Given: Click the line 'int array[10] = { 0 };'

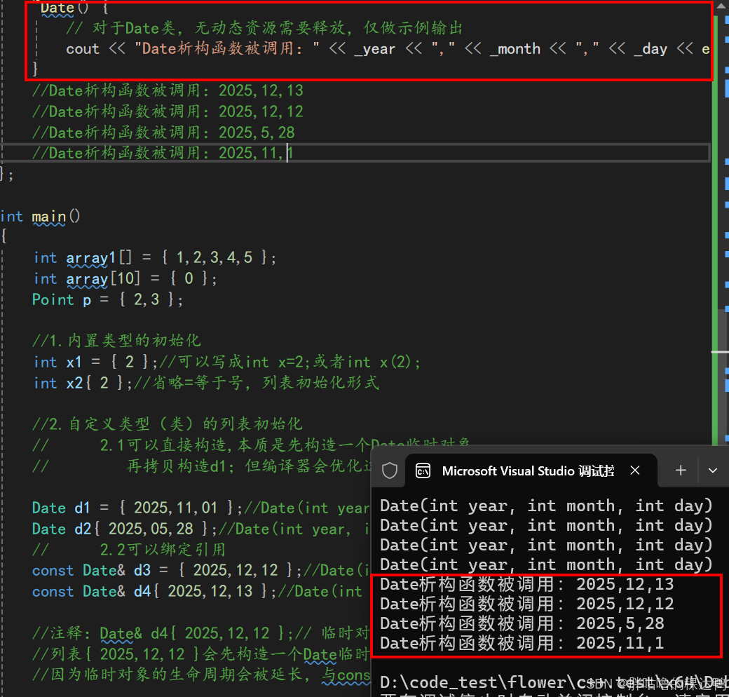Looking at the screenshot, I should 125,278.
